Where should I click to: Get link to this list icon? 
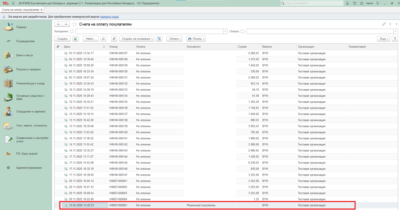[x=384, y=24]
